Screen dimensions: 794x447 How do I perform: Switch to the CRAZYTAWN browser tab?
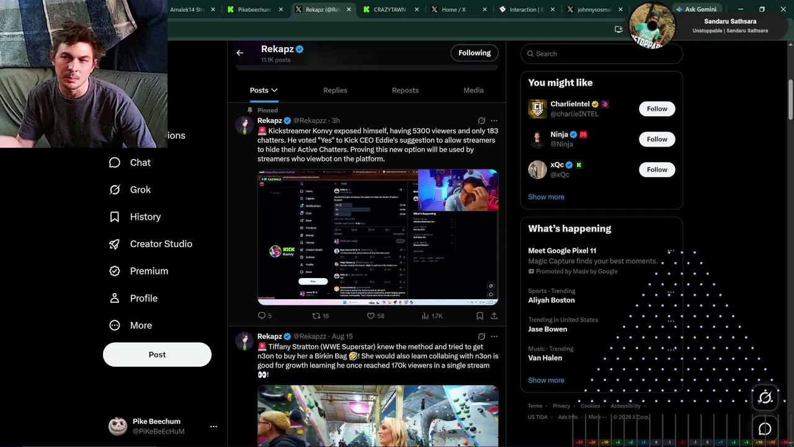[x=391, y=9]
